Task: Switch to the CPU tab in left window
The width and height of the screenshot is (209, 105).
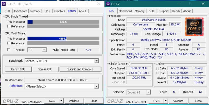Action: pyautogui.click(x=7, y=11)
